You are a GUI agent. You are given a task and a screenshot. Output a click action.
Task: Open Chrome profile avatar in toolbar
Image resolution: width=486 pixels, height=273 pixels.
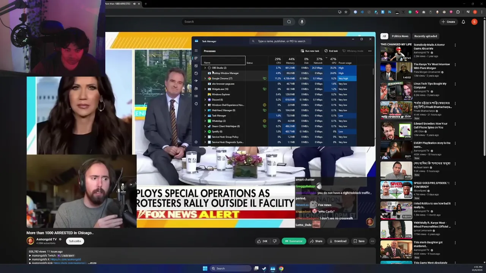[x=475, y=12]
